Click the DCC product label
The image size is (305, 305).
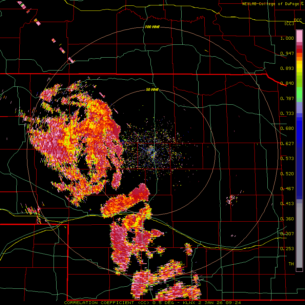click(x=298, y=20)
